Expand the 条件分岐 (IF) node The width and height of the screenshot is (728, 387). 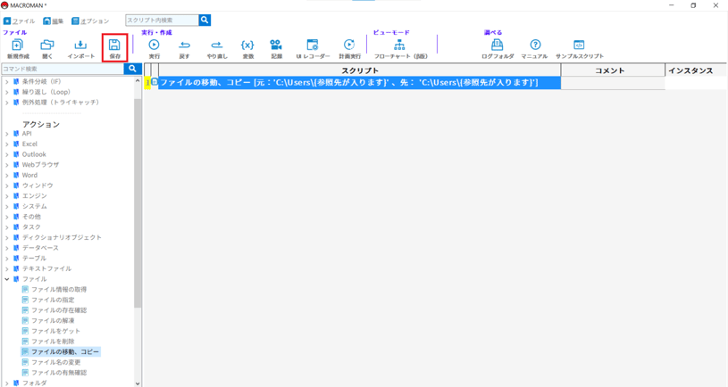point(7,81)
